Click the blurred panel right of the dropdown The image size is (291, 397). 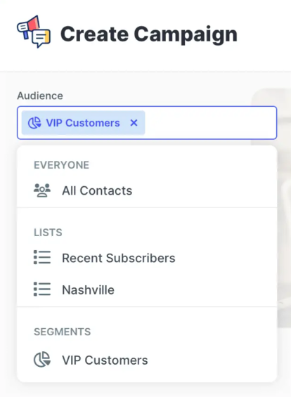click(284, 207)
